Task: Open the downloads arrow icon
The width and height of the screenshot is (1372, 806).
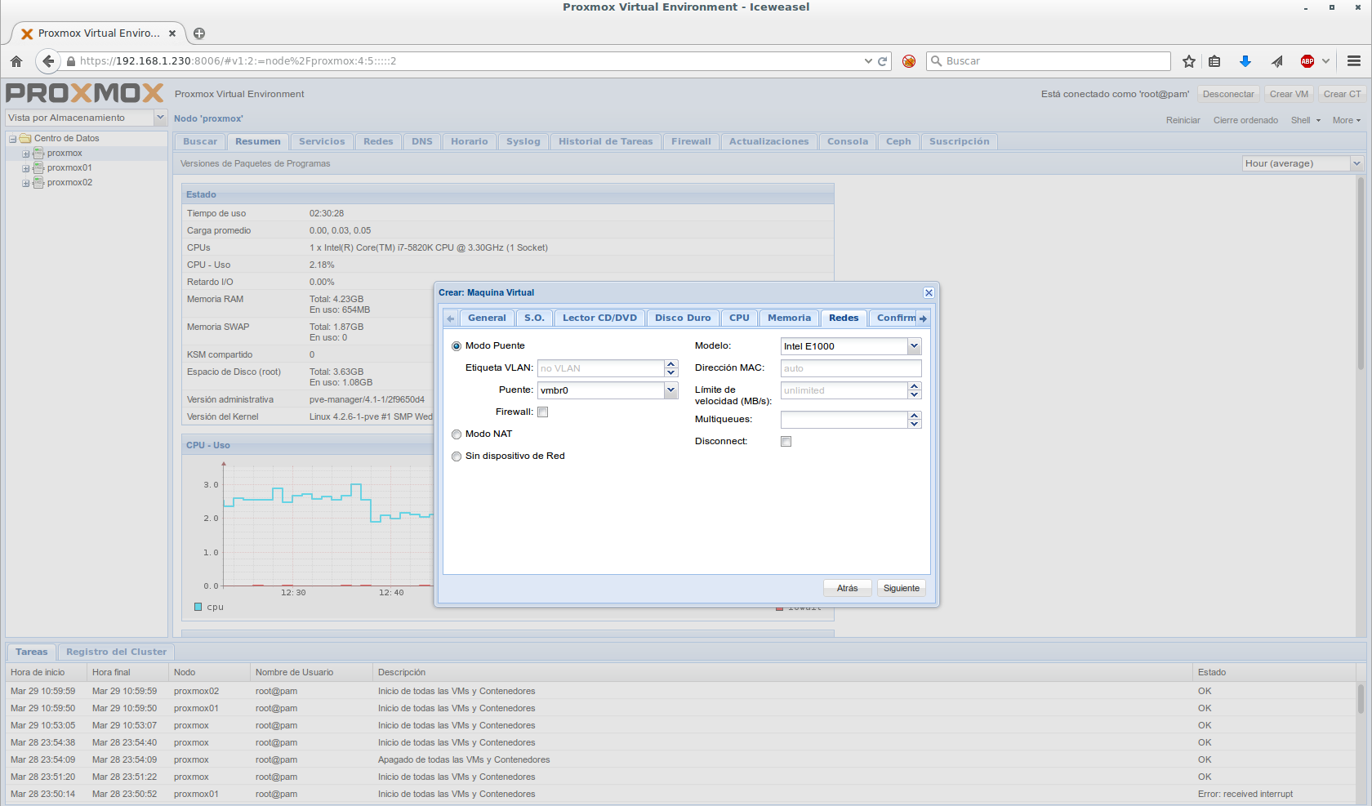Action: (x=1245, y=61)
